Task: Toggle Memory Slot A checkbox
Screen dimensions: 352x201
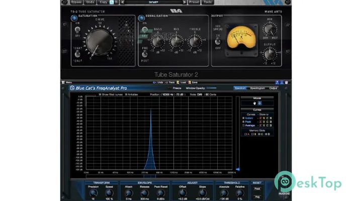Action: [x=245, y=134]
